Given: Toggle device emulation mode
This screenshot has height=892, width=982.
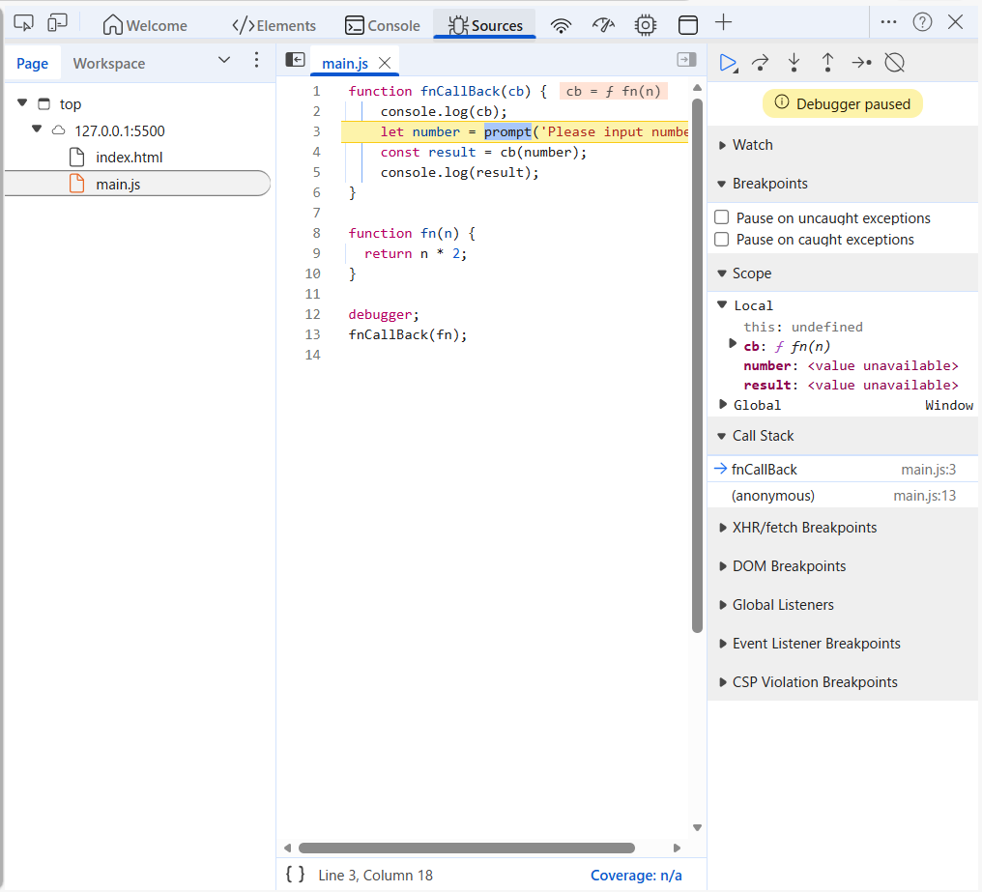Looking at the screenshot, I should pos(57,24).
